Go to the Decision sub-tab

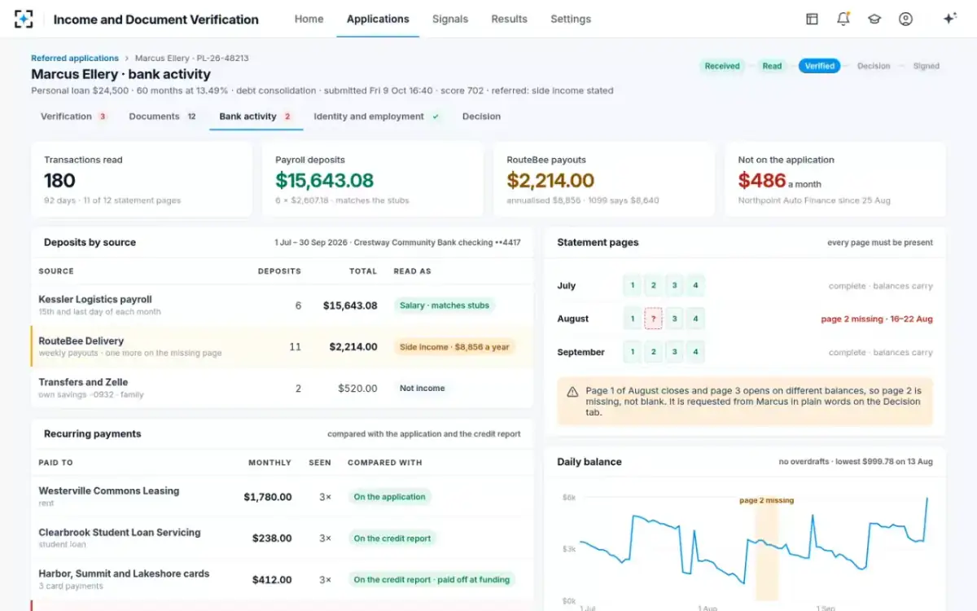pos(481,116)
